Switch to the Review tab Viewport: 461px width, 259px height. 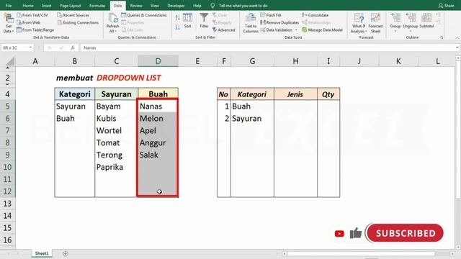tap(136, 6)
